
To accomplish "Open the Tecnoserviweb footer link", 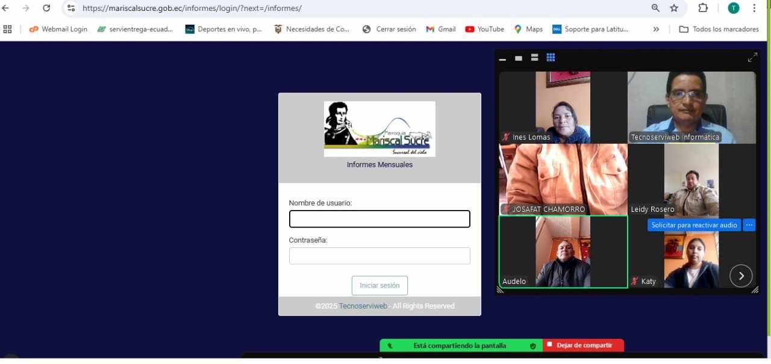I will click(x=363, y=306).
